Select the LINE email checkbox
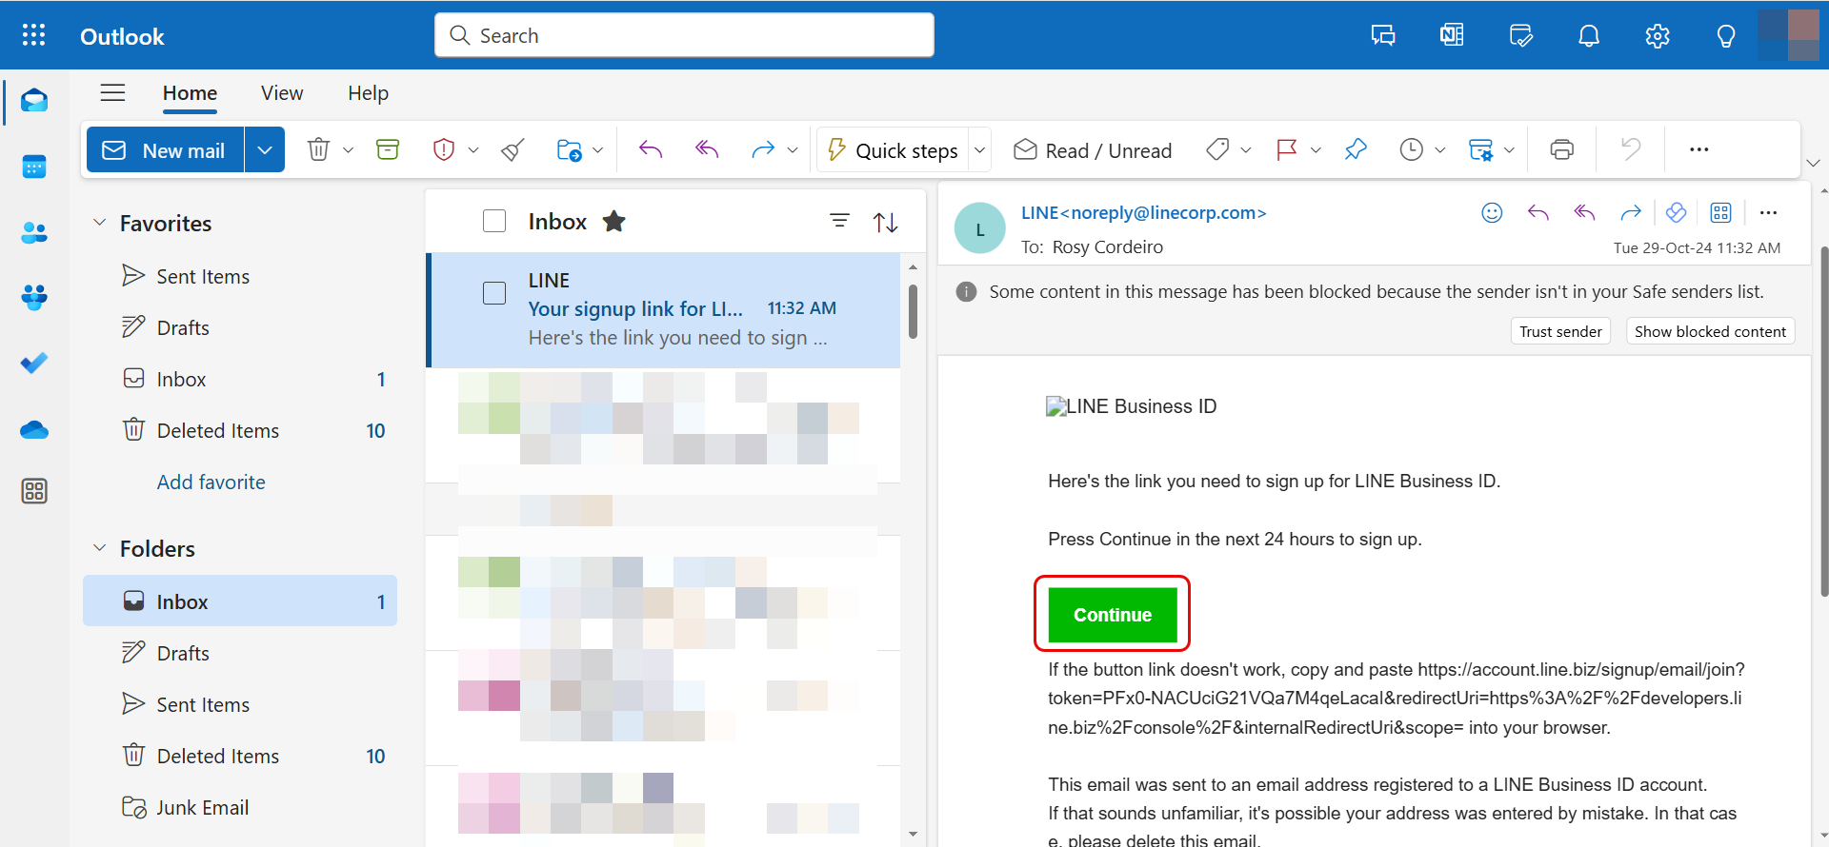1829x847 pixels. (494, 293)
